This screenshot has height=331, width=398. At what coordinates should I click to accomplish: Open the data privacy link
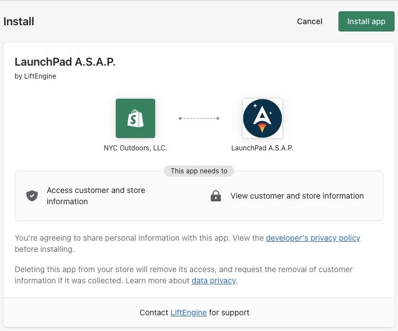coord(214,281)
